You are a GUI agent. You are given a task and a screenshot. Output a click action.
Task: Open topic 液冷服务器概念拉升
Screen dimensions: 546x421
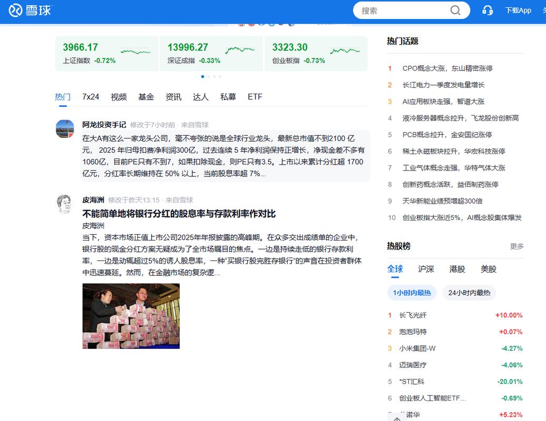[461, 118]
